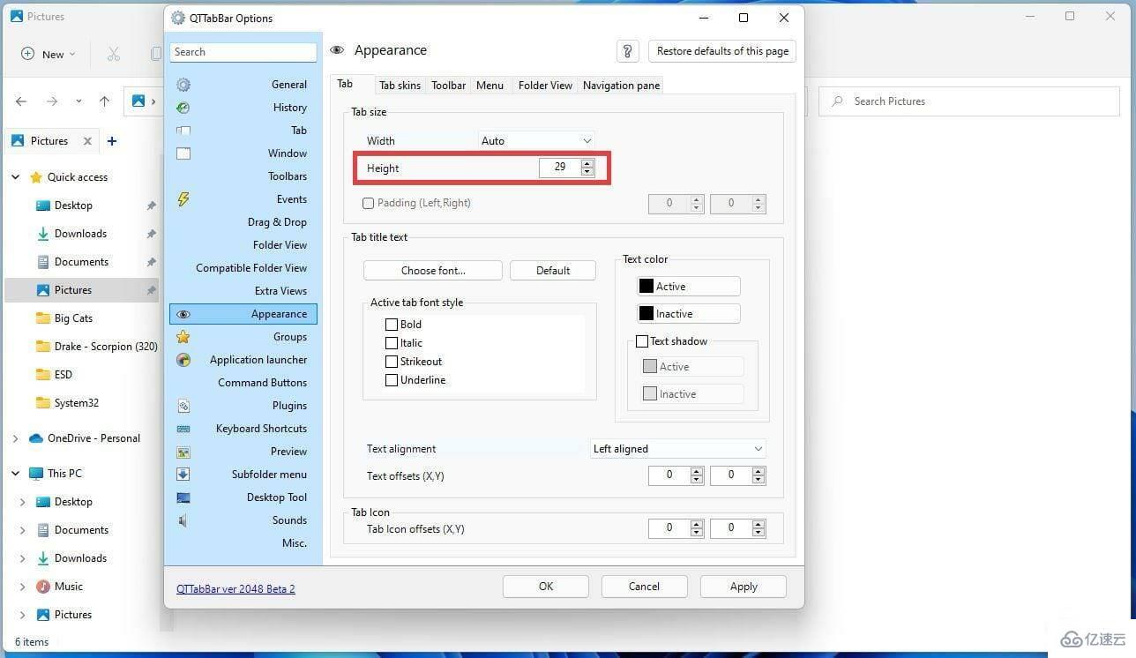The image size is (1136, 658).
Task: Click the General gear icon in sidebar
Action: coord(183,85)
